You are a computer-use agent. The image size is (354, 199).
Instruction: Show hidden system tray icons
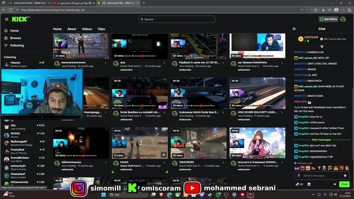313,195
